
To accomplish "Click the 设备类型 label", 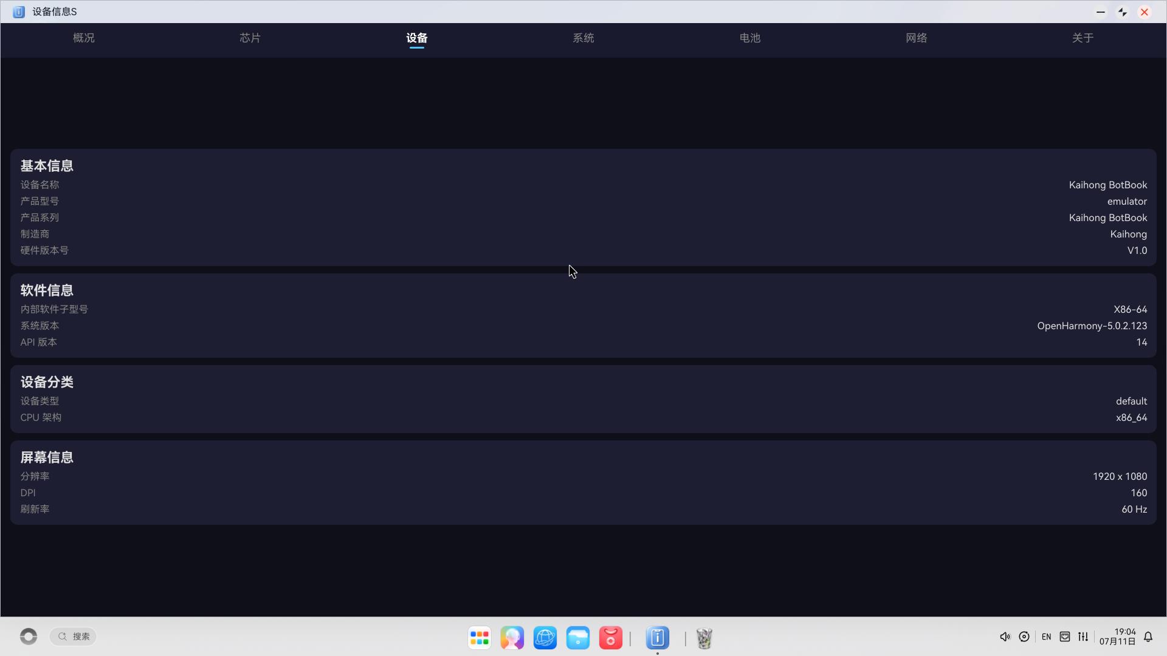I will click(40, 401).
